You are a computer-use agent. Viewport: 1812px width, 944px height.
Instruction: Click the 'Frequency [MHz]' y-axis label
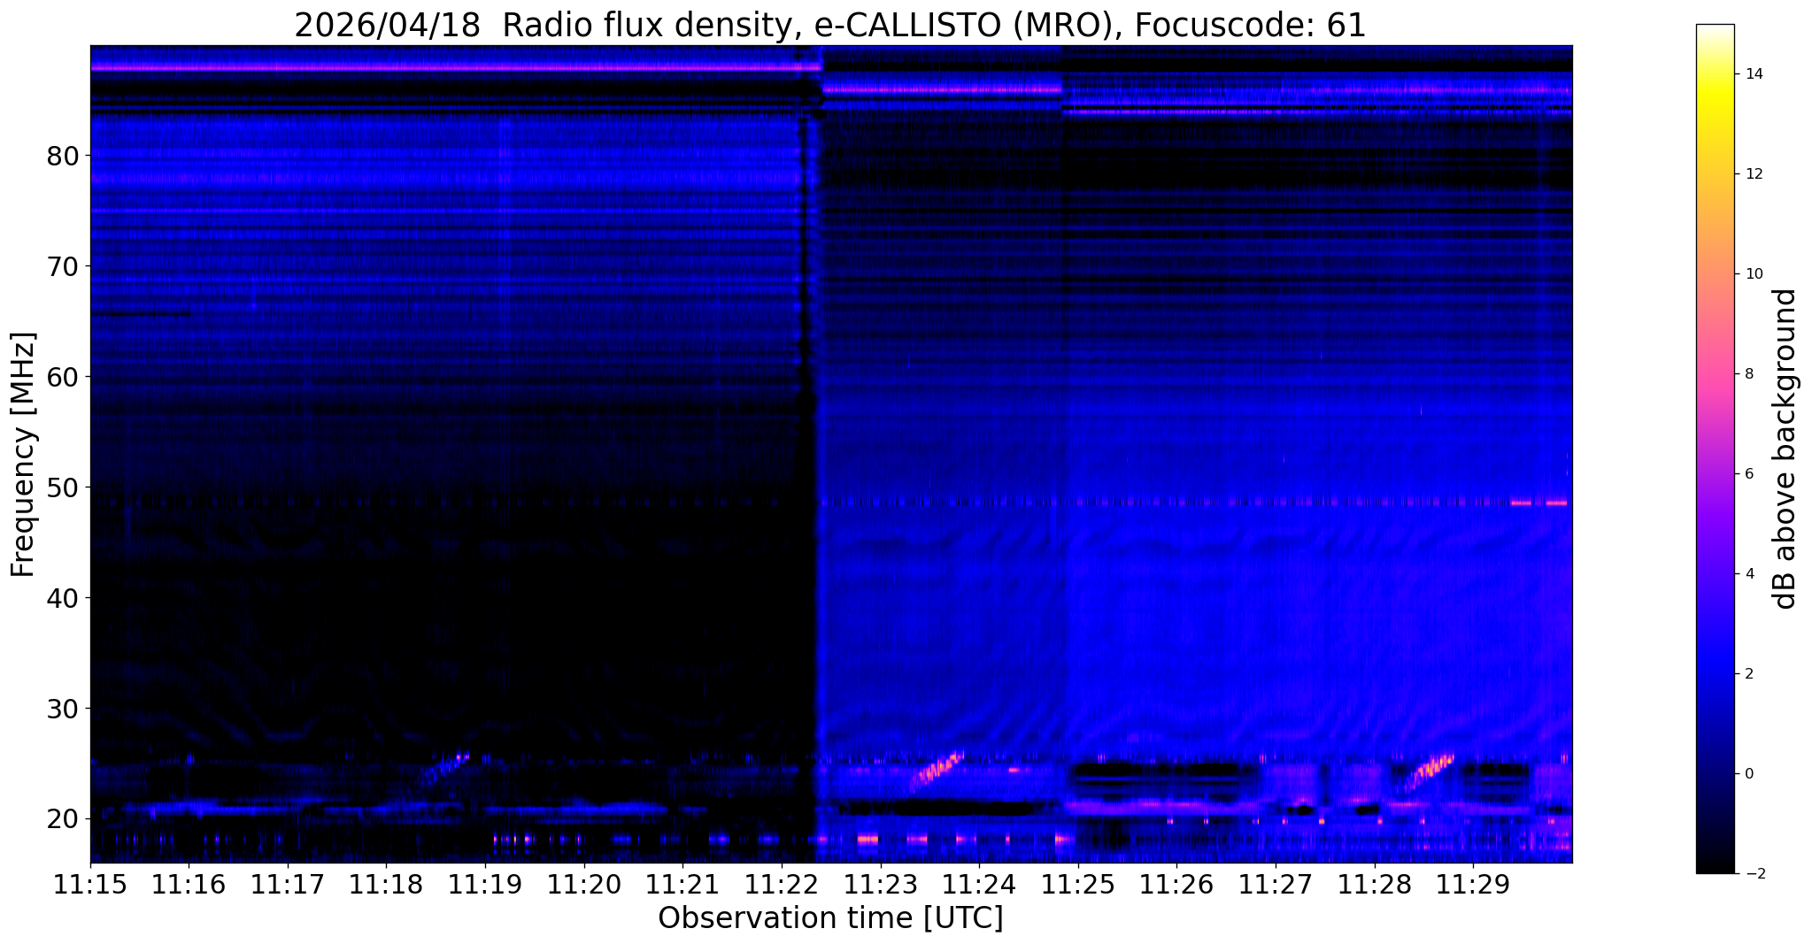click(x=24, y=455)
